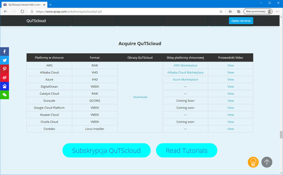Click the vertical scrollbar thumb
This screenshot has width=283, height=175.
[281, 135]
